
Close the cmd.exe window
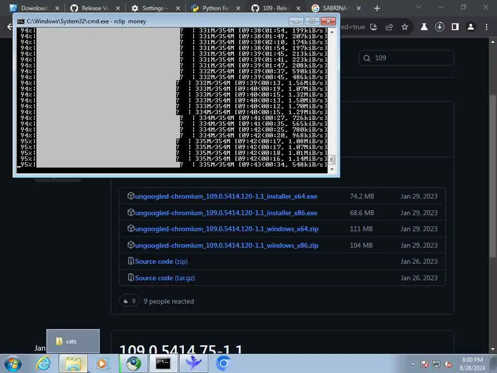[x=328, y=21]
